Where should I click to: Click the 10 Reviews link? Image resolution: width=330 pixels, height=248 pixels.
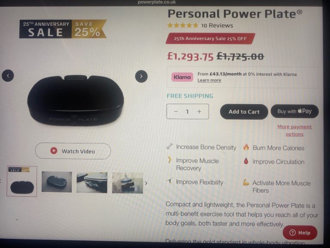click(217, 25)
